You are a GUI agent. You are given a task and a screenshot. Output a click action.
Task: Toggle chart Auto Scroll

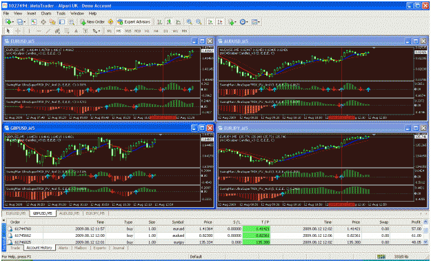[210, 22]
